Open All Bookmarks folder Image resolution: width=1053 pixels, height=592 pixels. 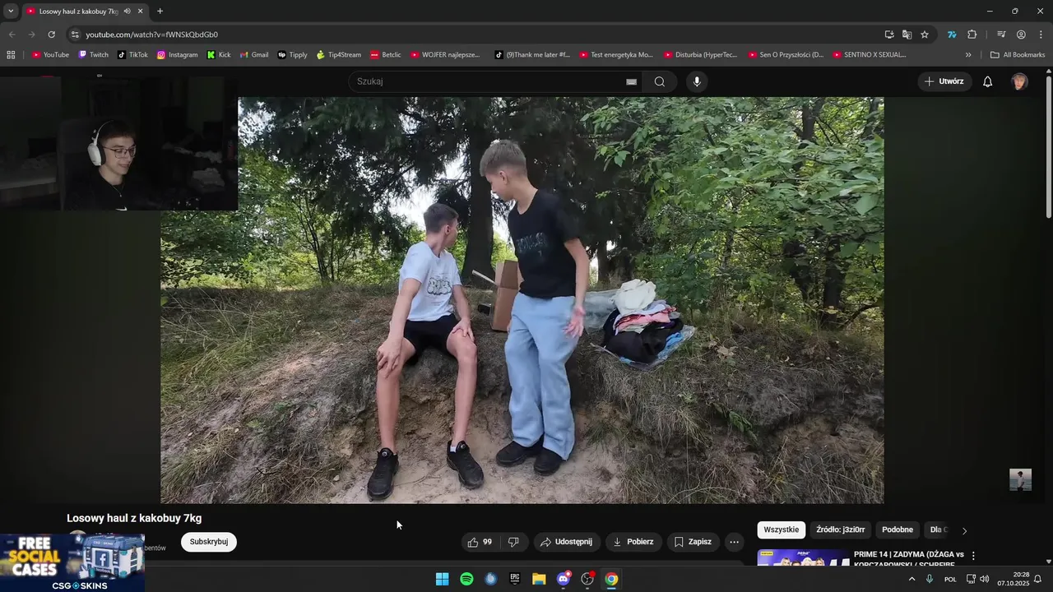click(1018, 55)
